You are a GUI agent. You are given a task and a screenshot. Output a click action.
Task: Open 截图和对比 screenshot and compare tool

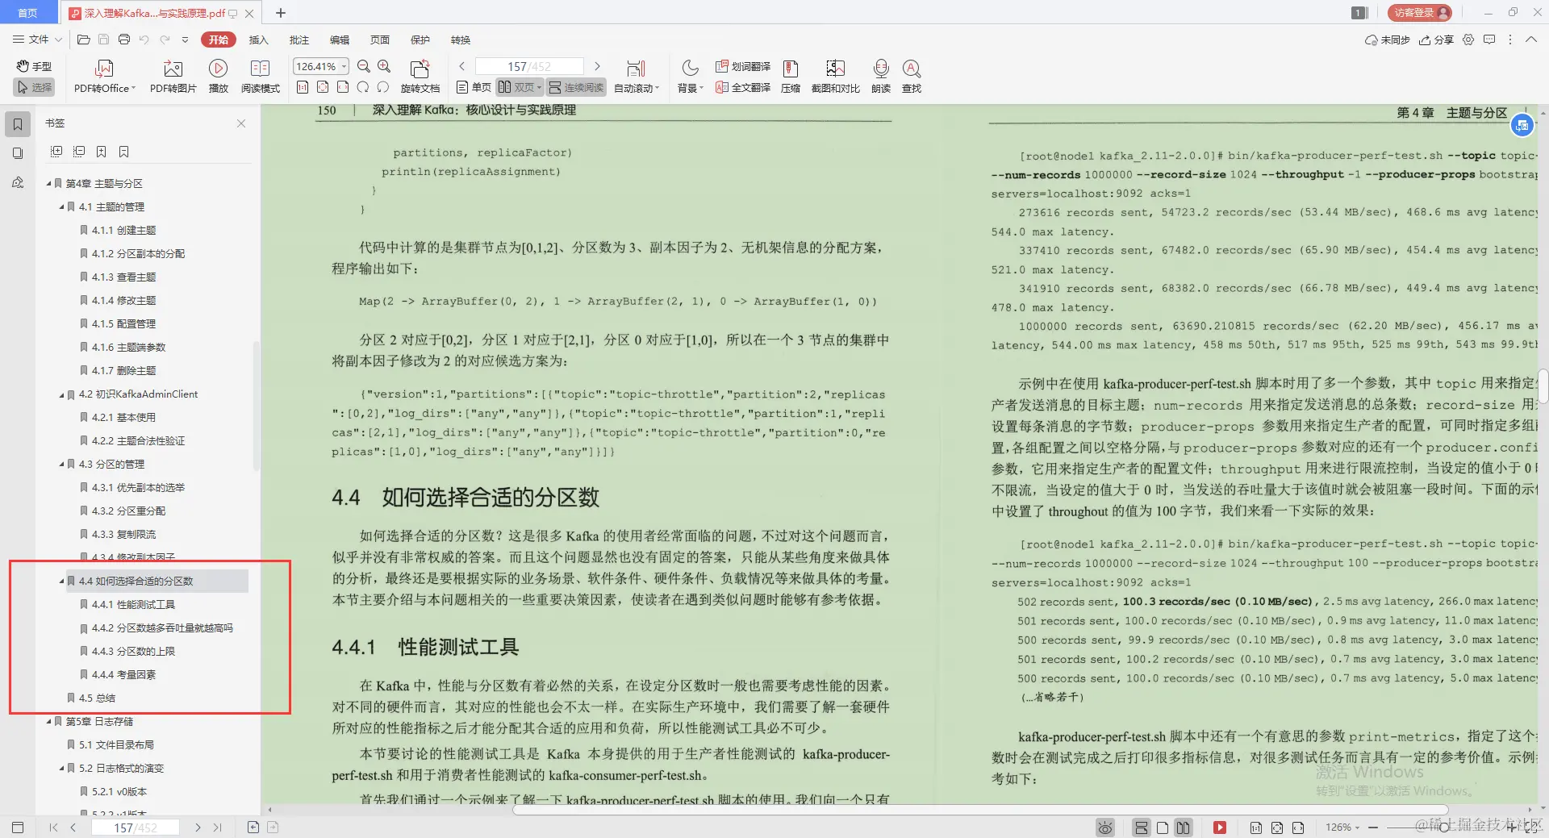(835, 77)
